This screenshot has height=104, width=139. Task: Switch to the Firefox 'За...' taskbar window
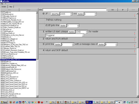point(89,102)
